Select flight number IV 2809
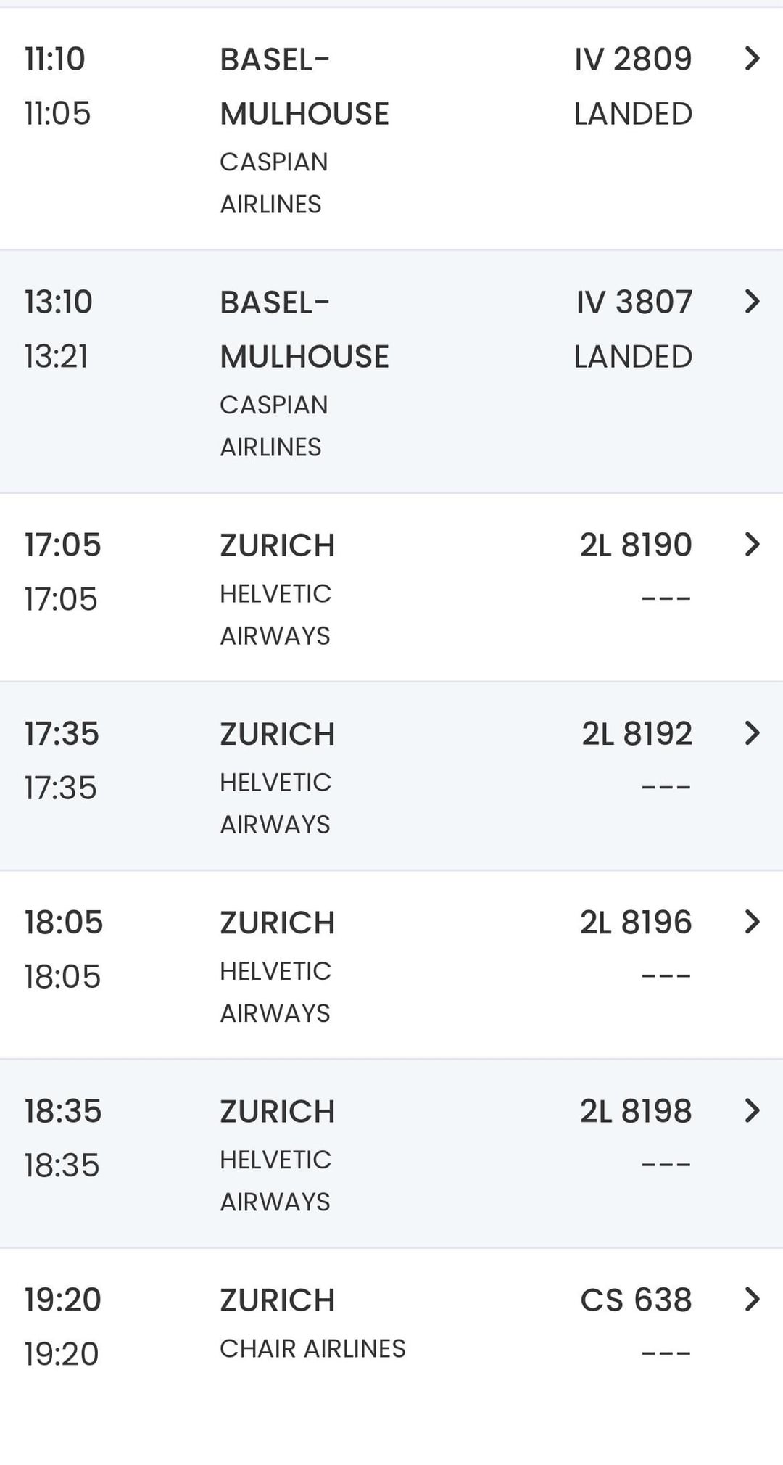783x1465 pixels. click(633, 59)
